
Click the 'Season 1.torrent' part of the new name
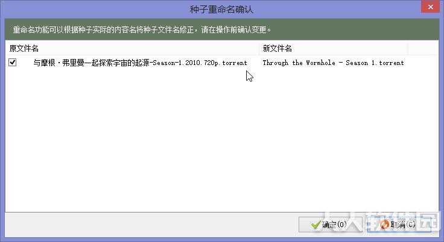pyautogui.click(x=375, y=63)
